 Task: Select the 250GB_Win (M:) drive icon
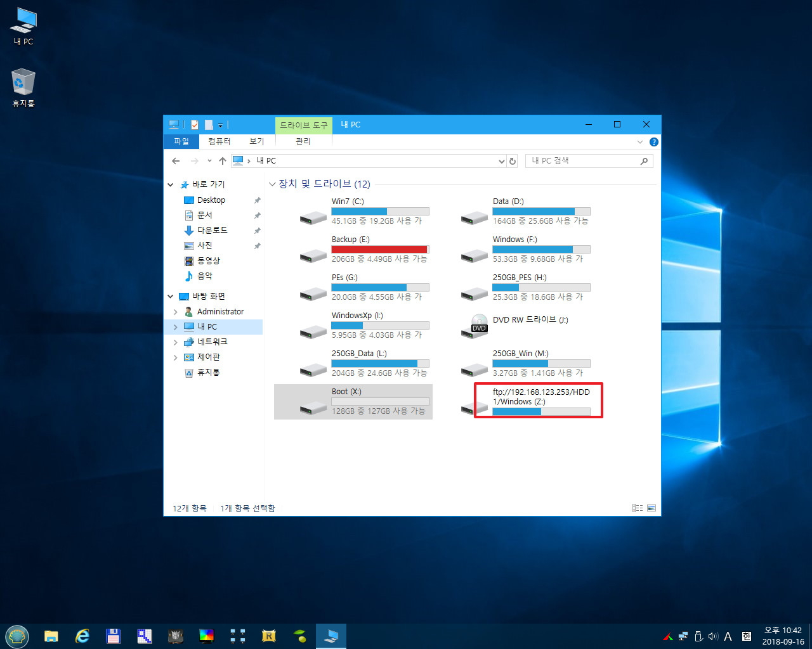pos(474,369)
